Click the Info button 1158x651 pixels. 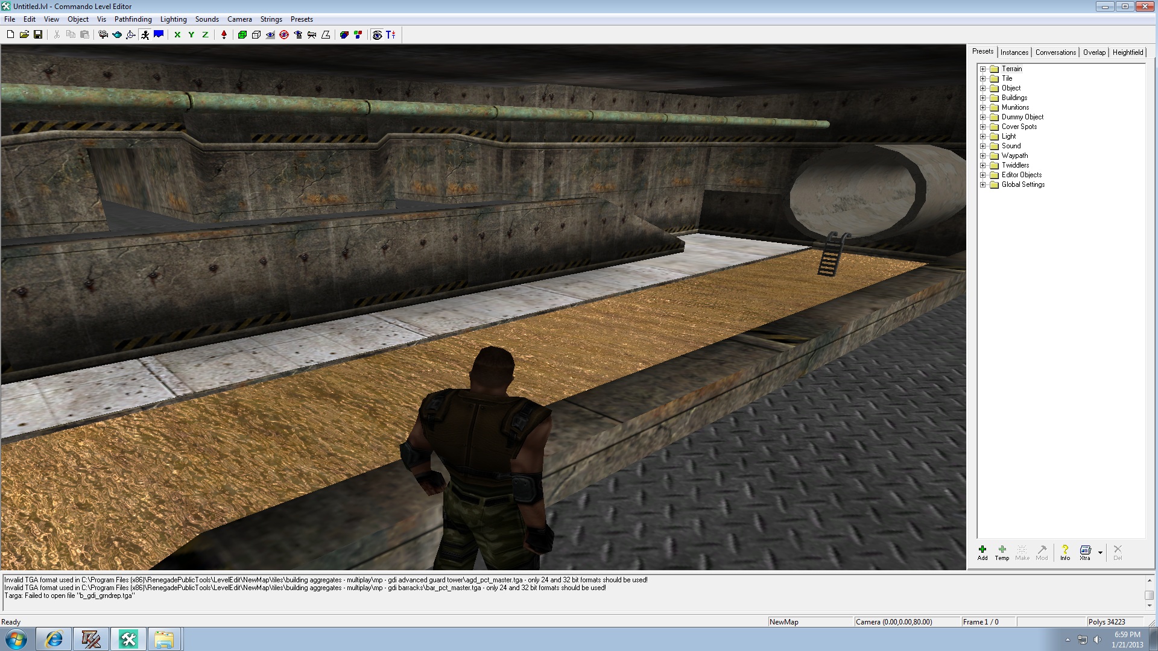click(1065, 552)
